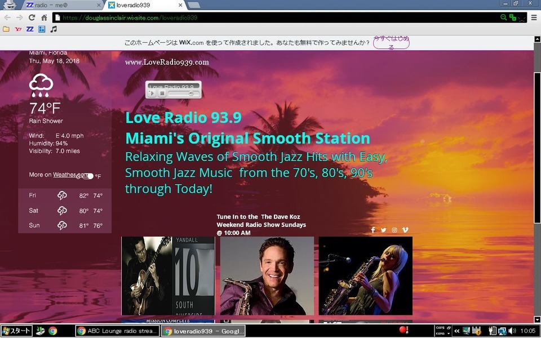The width and height of the screenshot is (541, 338).
Task: Click the Miami's Original Smooth Station heading
Action: [x=248, y=139]
